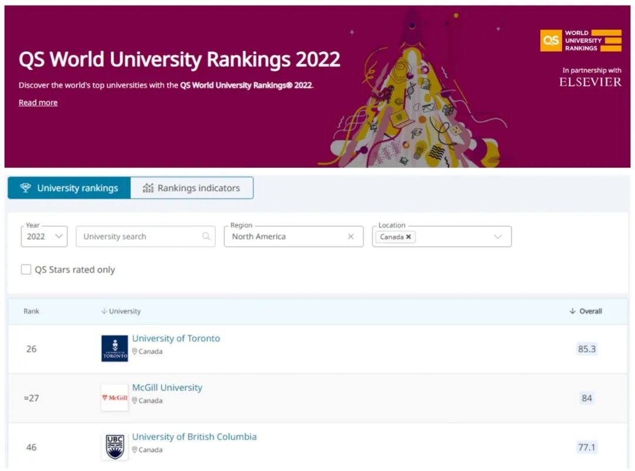Open the McGill University page link
This screenshot has width=635, height=471.
coord(167,388)
